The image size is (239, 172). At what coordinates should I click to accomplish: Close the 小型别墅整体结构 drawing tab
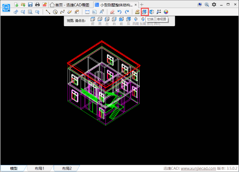[x=136, y=5]
